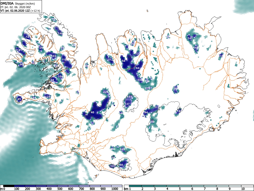The image size is (254, 191).
Task: Click the value 40 in the dark blue area
Action: click(92, 112)
